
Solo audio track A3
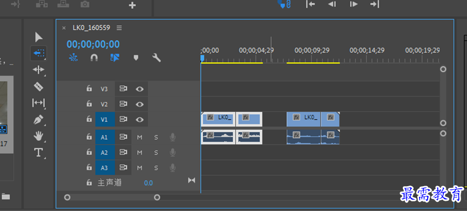click(x=156, y=168)
